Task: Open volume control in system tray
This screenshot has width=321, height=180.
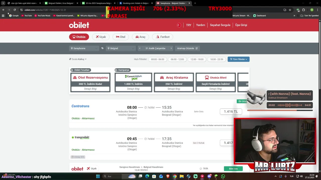Action: 301,176
